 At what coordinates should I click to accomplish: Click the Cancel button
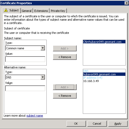(x=97, y=124)
